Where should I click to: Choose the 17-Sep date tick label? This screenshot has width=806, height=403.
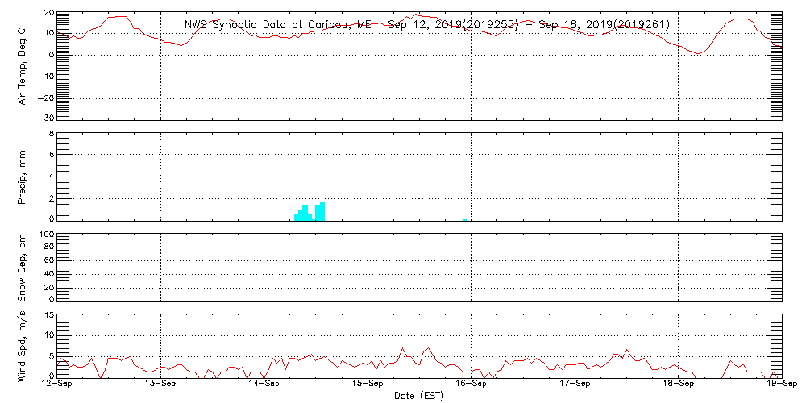point(575,385)
